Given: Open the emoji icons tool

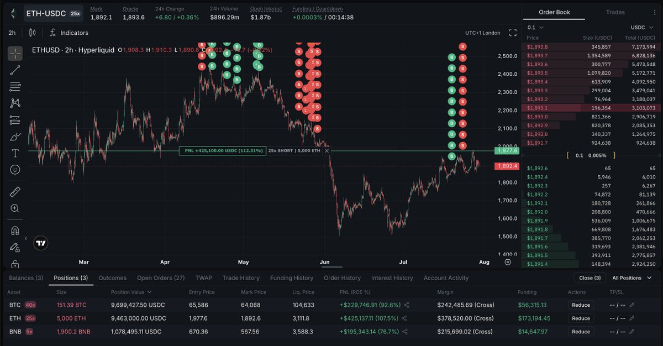Looking at the screenshot, I should pyautogui.click(x=15, y=169).
